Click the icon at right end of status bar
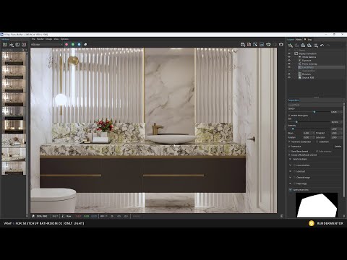 coord(282,216)
